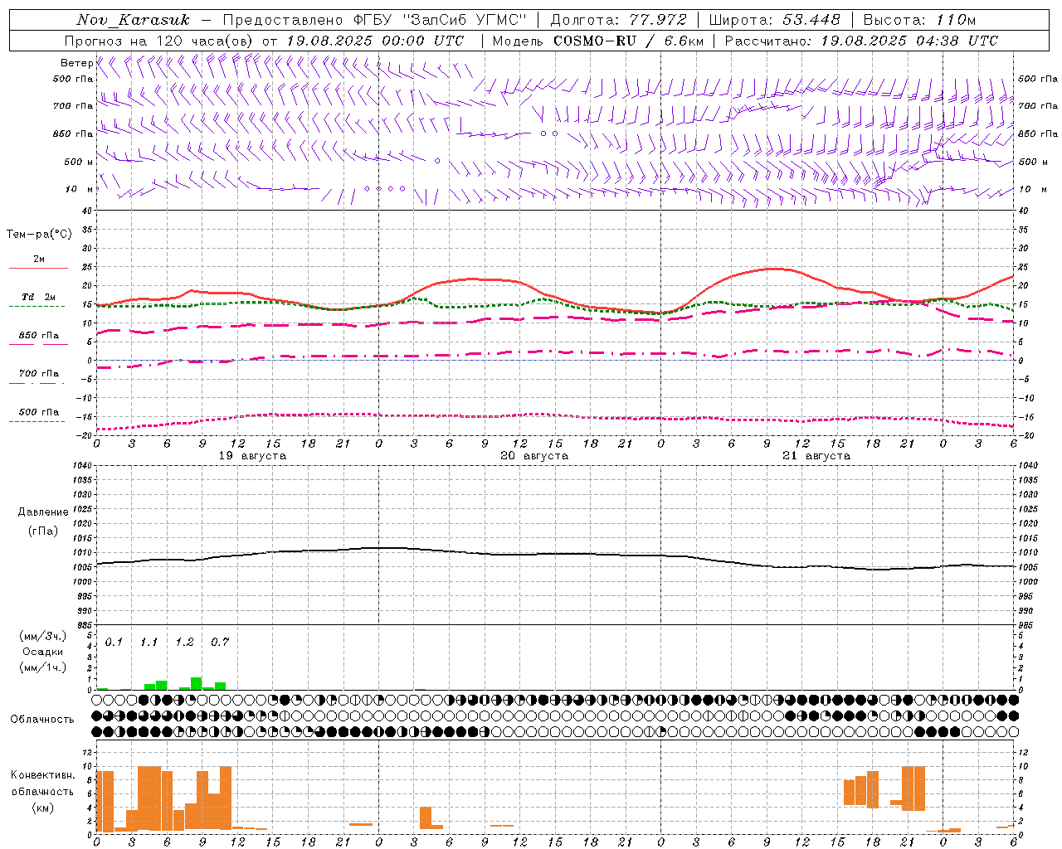Click the Td 2м dew point legend label
Image resolution: width=1062 pixels, height=849 pixels.
click(38, 297)
